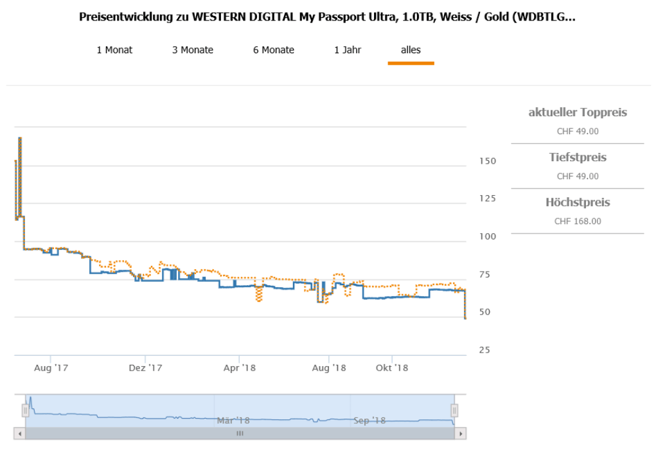Click the Apr '18 x-axis label

pyautogui.click(x=239, y=368)
